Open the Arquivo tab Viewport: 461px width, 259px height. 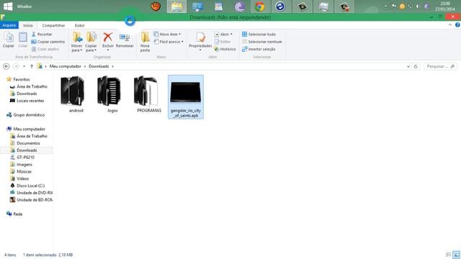tap(9, 25)
